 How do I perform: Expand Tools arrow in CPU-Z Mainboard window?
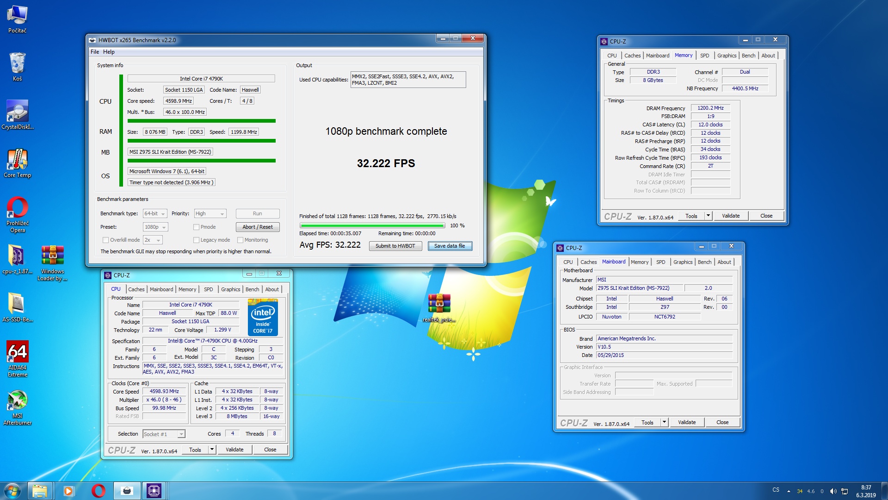664,422
